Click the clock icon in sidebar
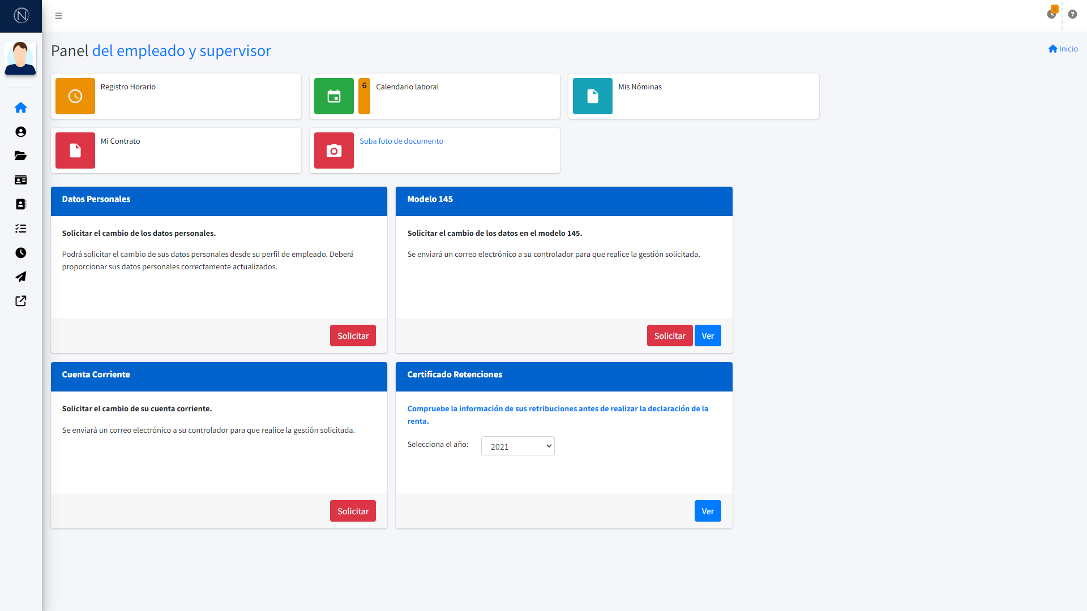The height and width of the screenshot is (611, 1087). coord(21,253)
